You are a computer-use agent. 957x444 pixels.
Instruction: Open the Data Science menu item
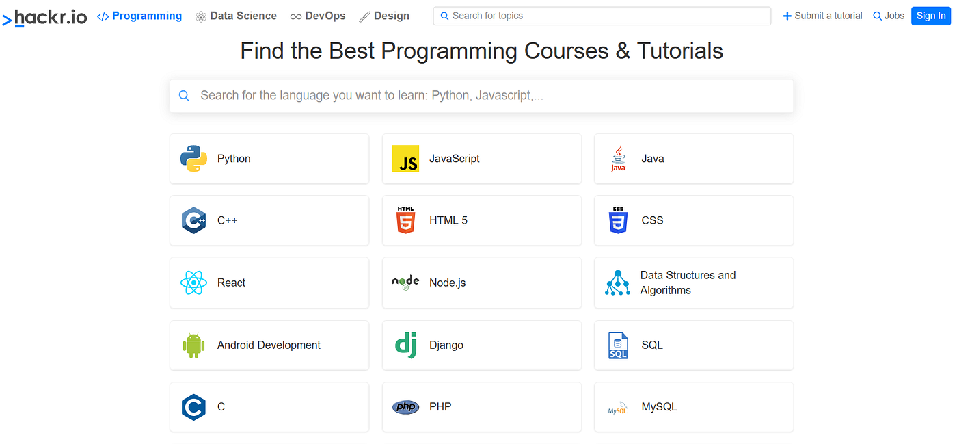(236, 16)
